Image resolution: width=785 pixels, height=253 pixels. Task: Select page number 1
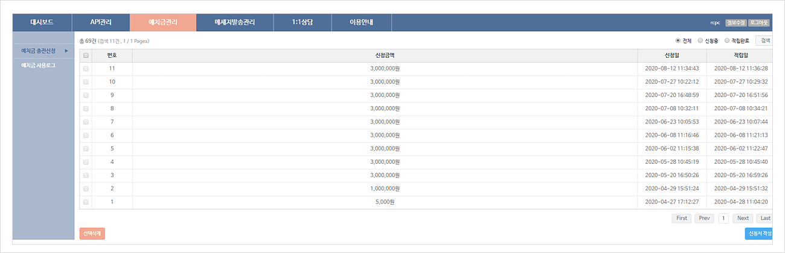(x=723, y=218)
